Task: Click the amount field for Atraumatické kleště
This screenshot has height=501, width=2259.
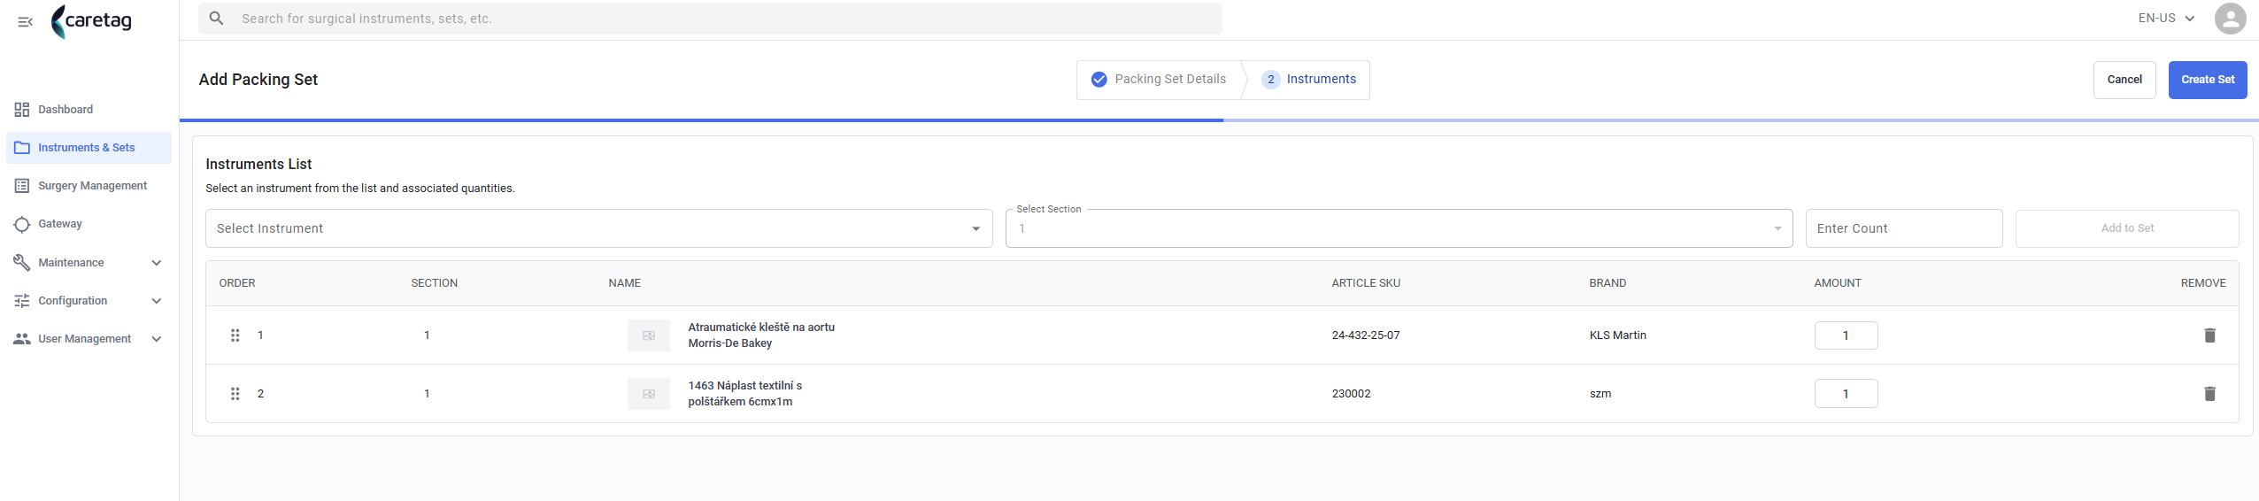Action: coord(1846,335)
